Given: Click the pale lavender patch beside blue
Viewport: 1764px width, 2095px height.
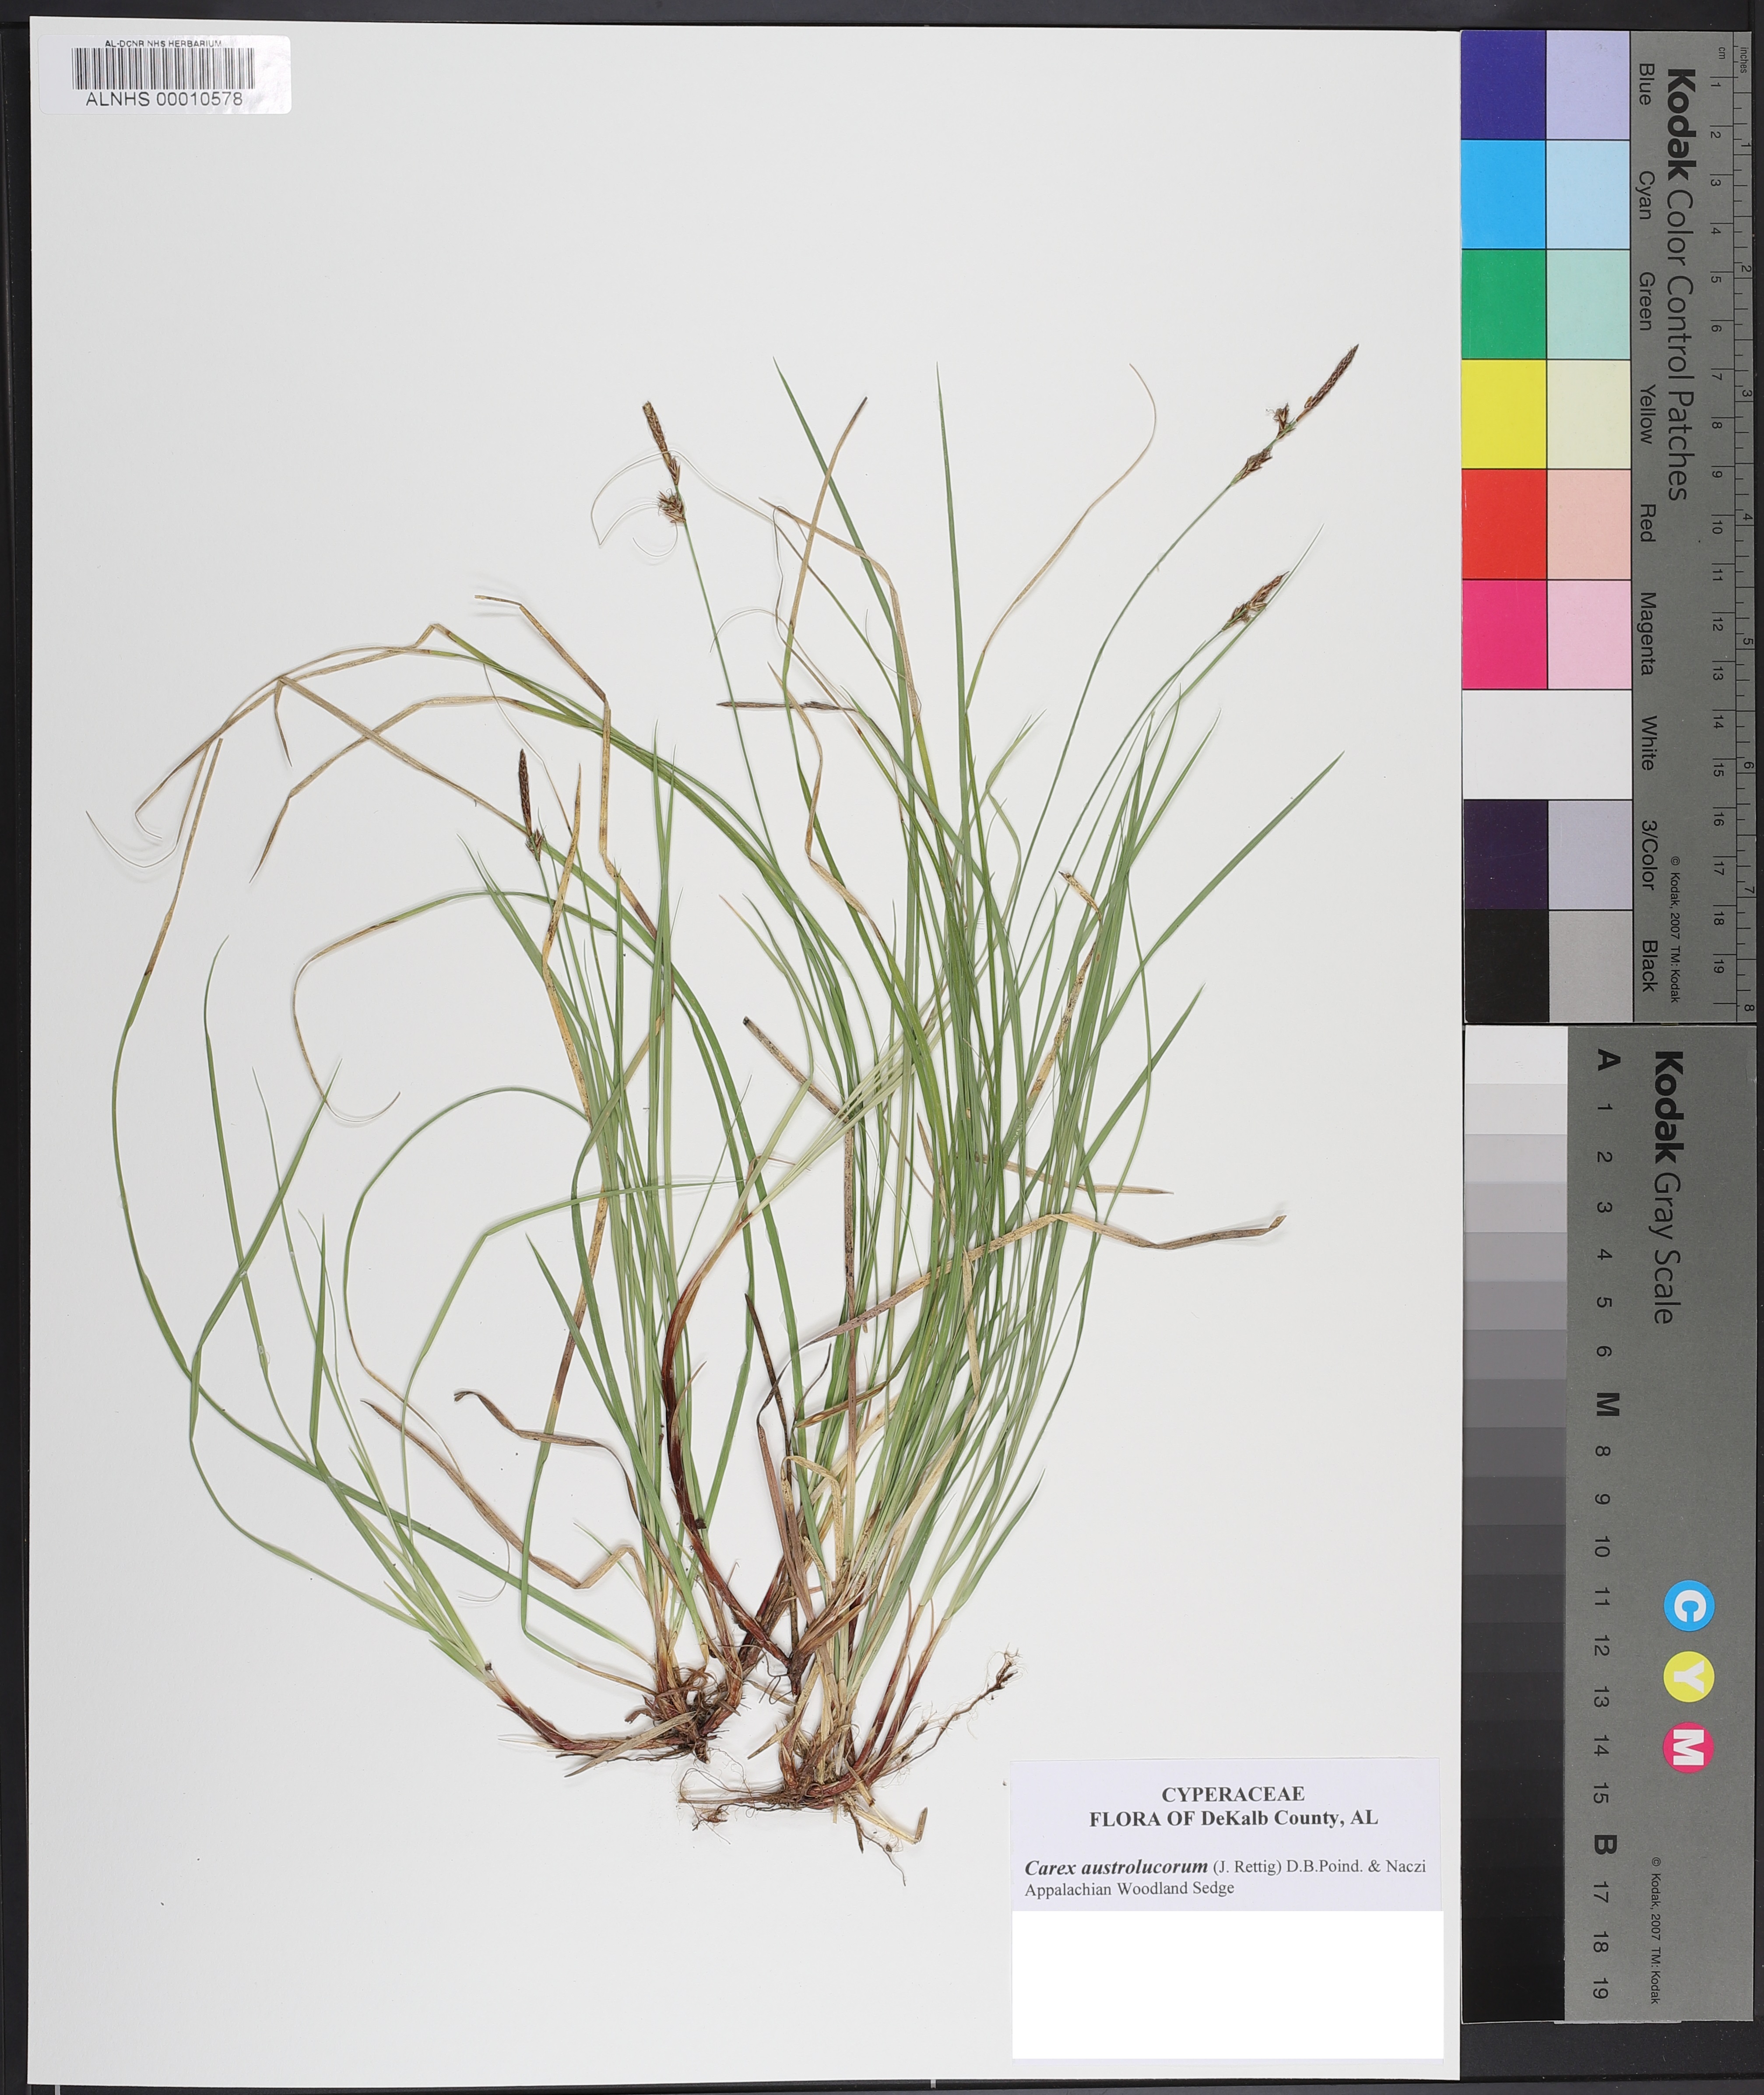Looking at the screenshot, I should point(1589,85).
